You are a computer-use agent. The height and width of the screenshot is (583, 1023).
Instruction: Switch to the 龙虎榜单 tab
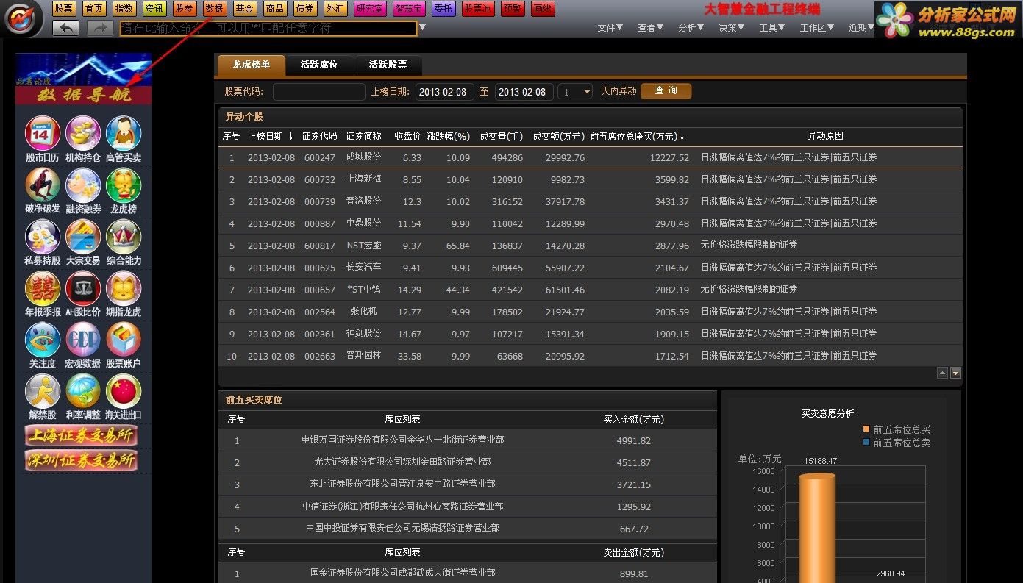tap(251, 65)
